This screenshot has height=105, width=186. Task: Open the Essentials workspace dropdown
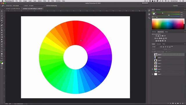[179, 6]
